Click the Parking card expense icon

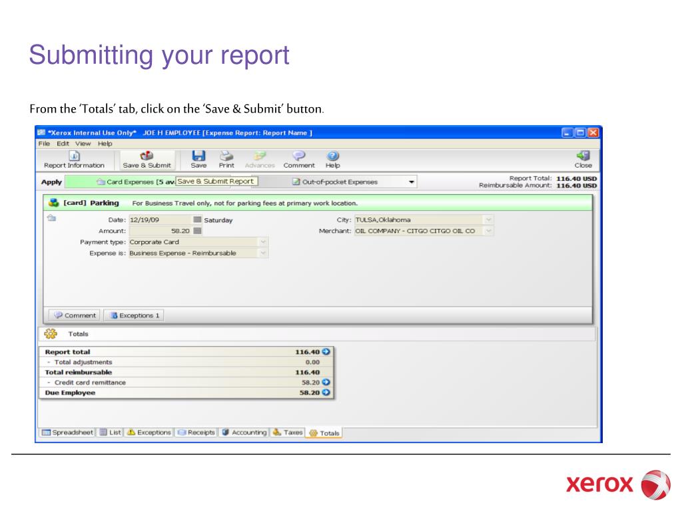tap(53, 202)
